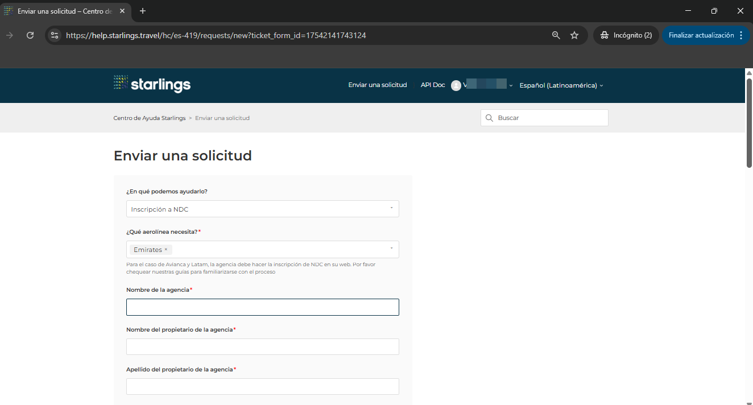Click the Enviar una solicitud page heading

183,155
